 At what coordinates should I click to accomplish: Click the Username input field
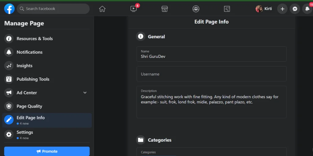click(x=212, y=74)
